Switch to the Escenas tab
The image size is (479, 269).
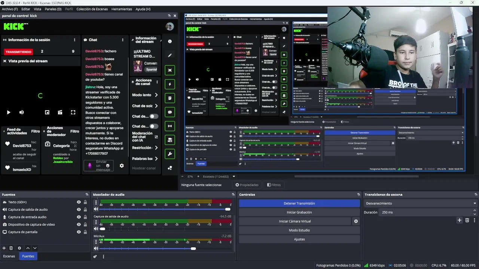9,256
